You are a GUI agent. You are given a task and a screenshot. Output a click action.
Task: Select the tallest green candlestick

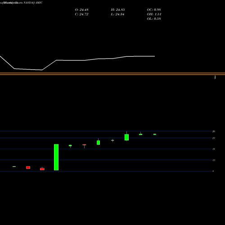(56, 157)
